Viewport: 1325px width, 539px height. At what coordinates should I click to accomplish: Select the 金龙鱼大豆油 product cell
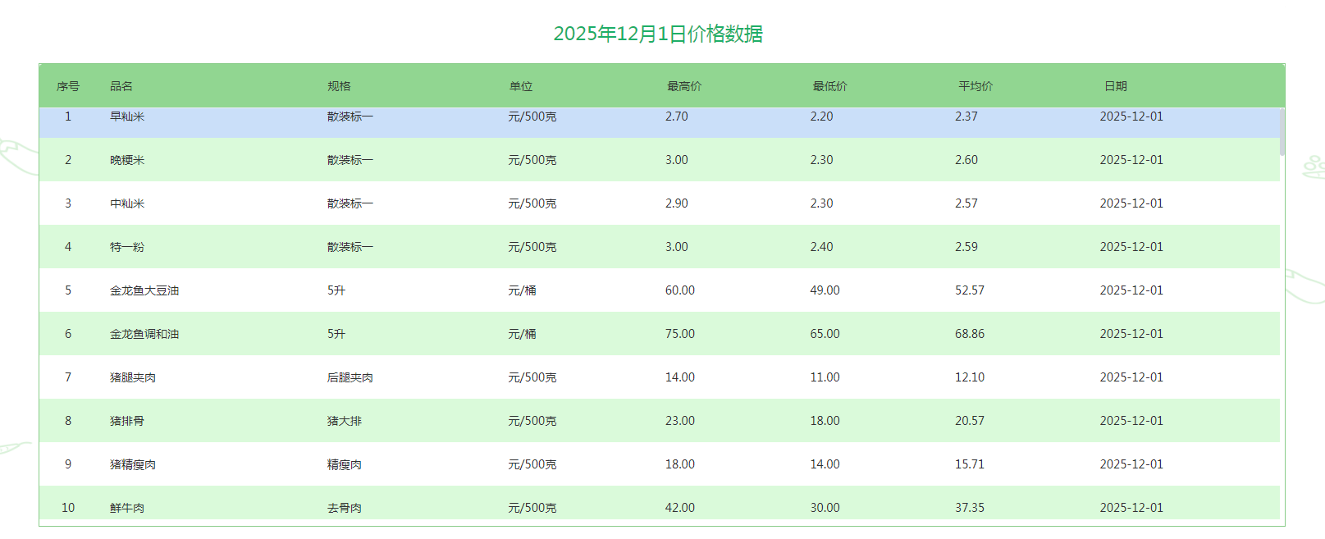(x=144, y=290)
